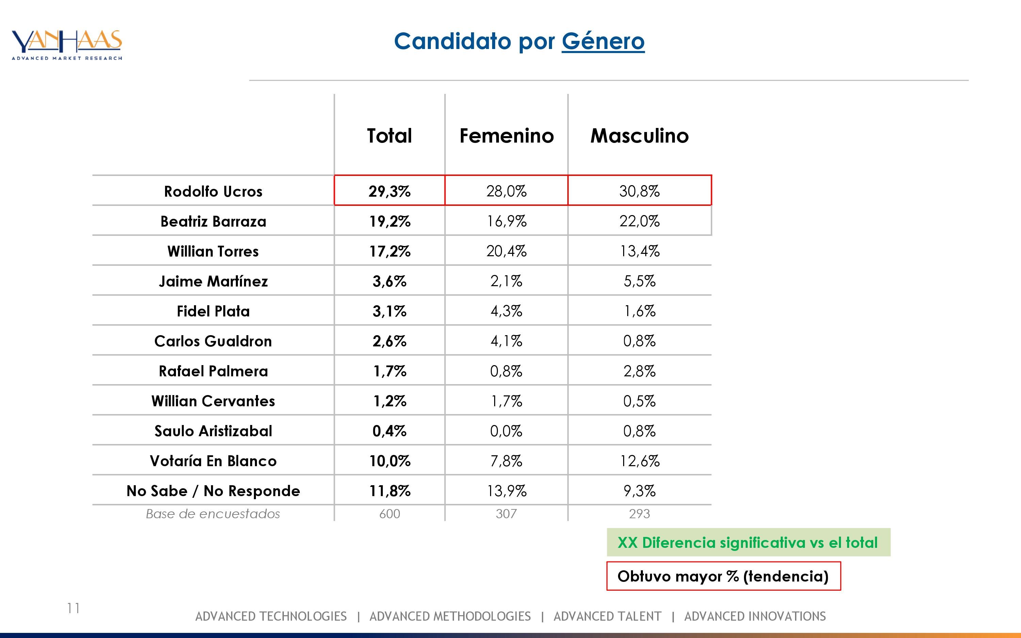Click Rodolfo Ucros total 29,3% cell
The height and width of the screenshot is (638, 1021).
point(389,191)
